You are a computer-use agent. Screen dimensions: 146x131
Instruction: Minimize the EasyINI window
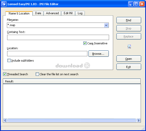pyautogui.click(x=131, y=4)
